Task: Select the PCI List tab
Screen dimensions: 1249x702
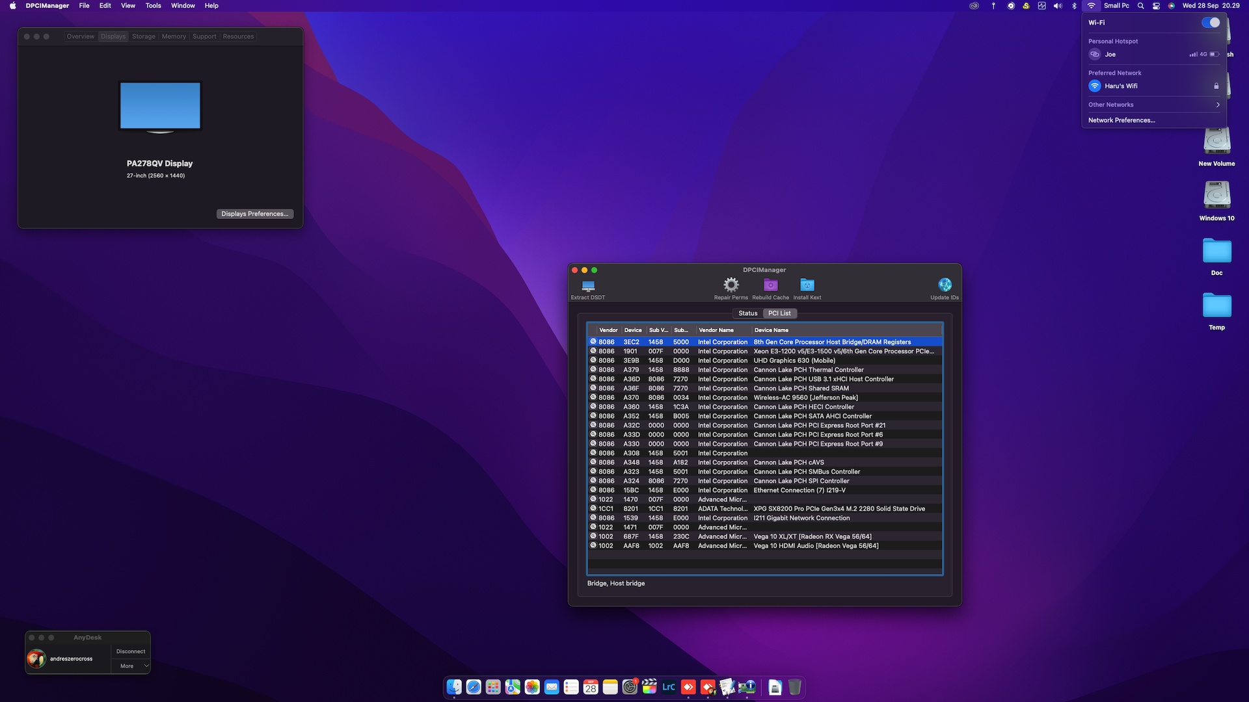Action: pos(779,313)
